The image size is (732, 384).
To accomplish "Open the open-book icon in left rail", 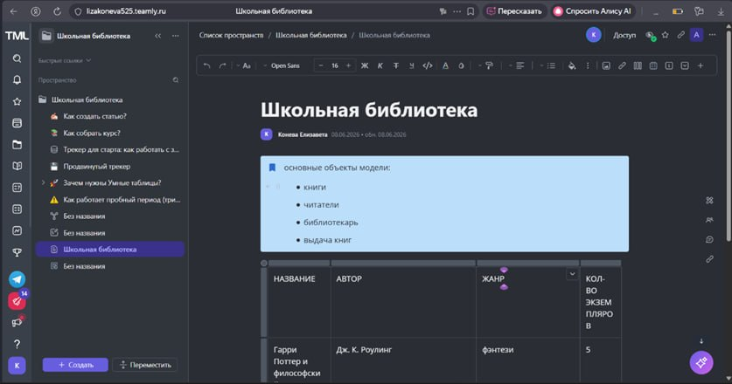I will pos(17,166).
